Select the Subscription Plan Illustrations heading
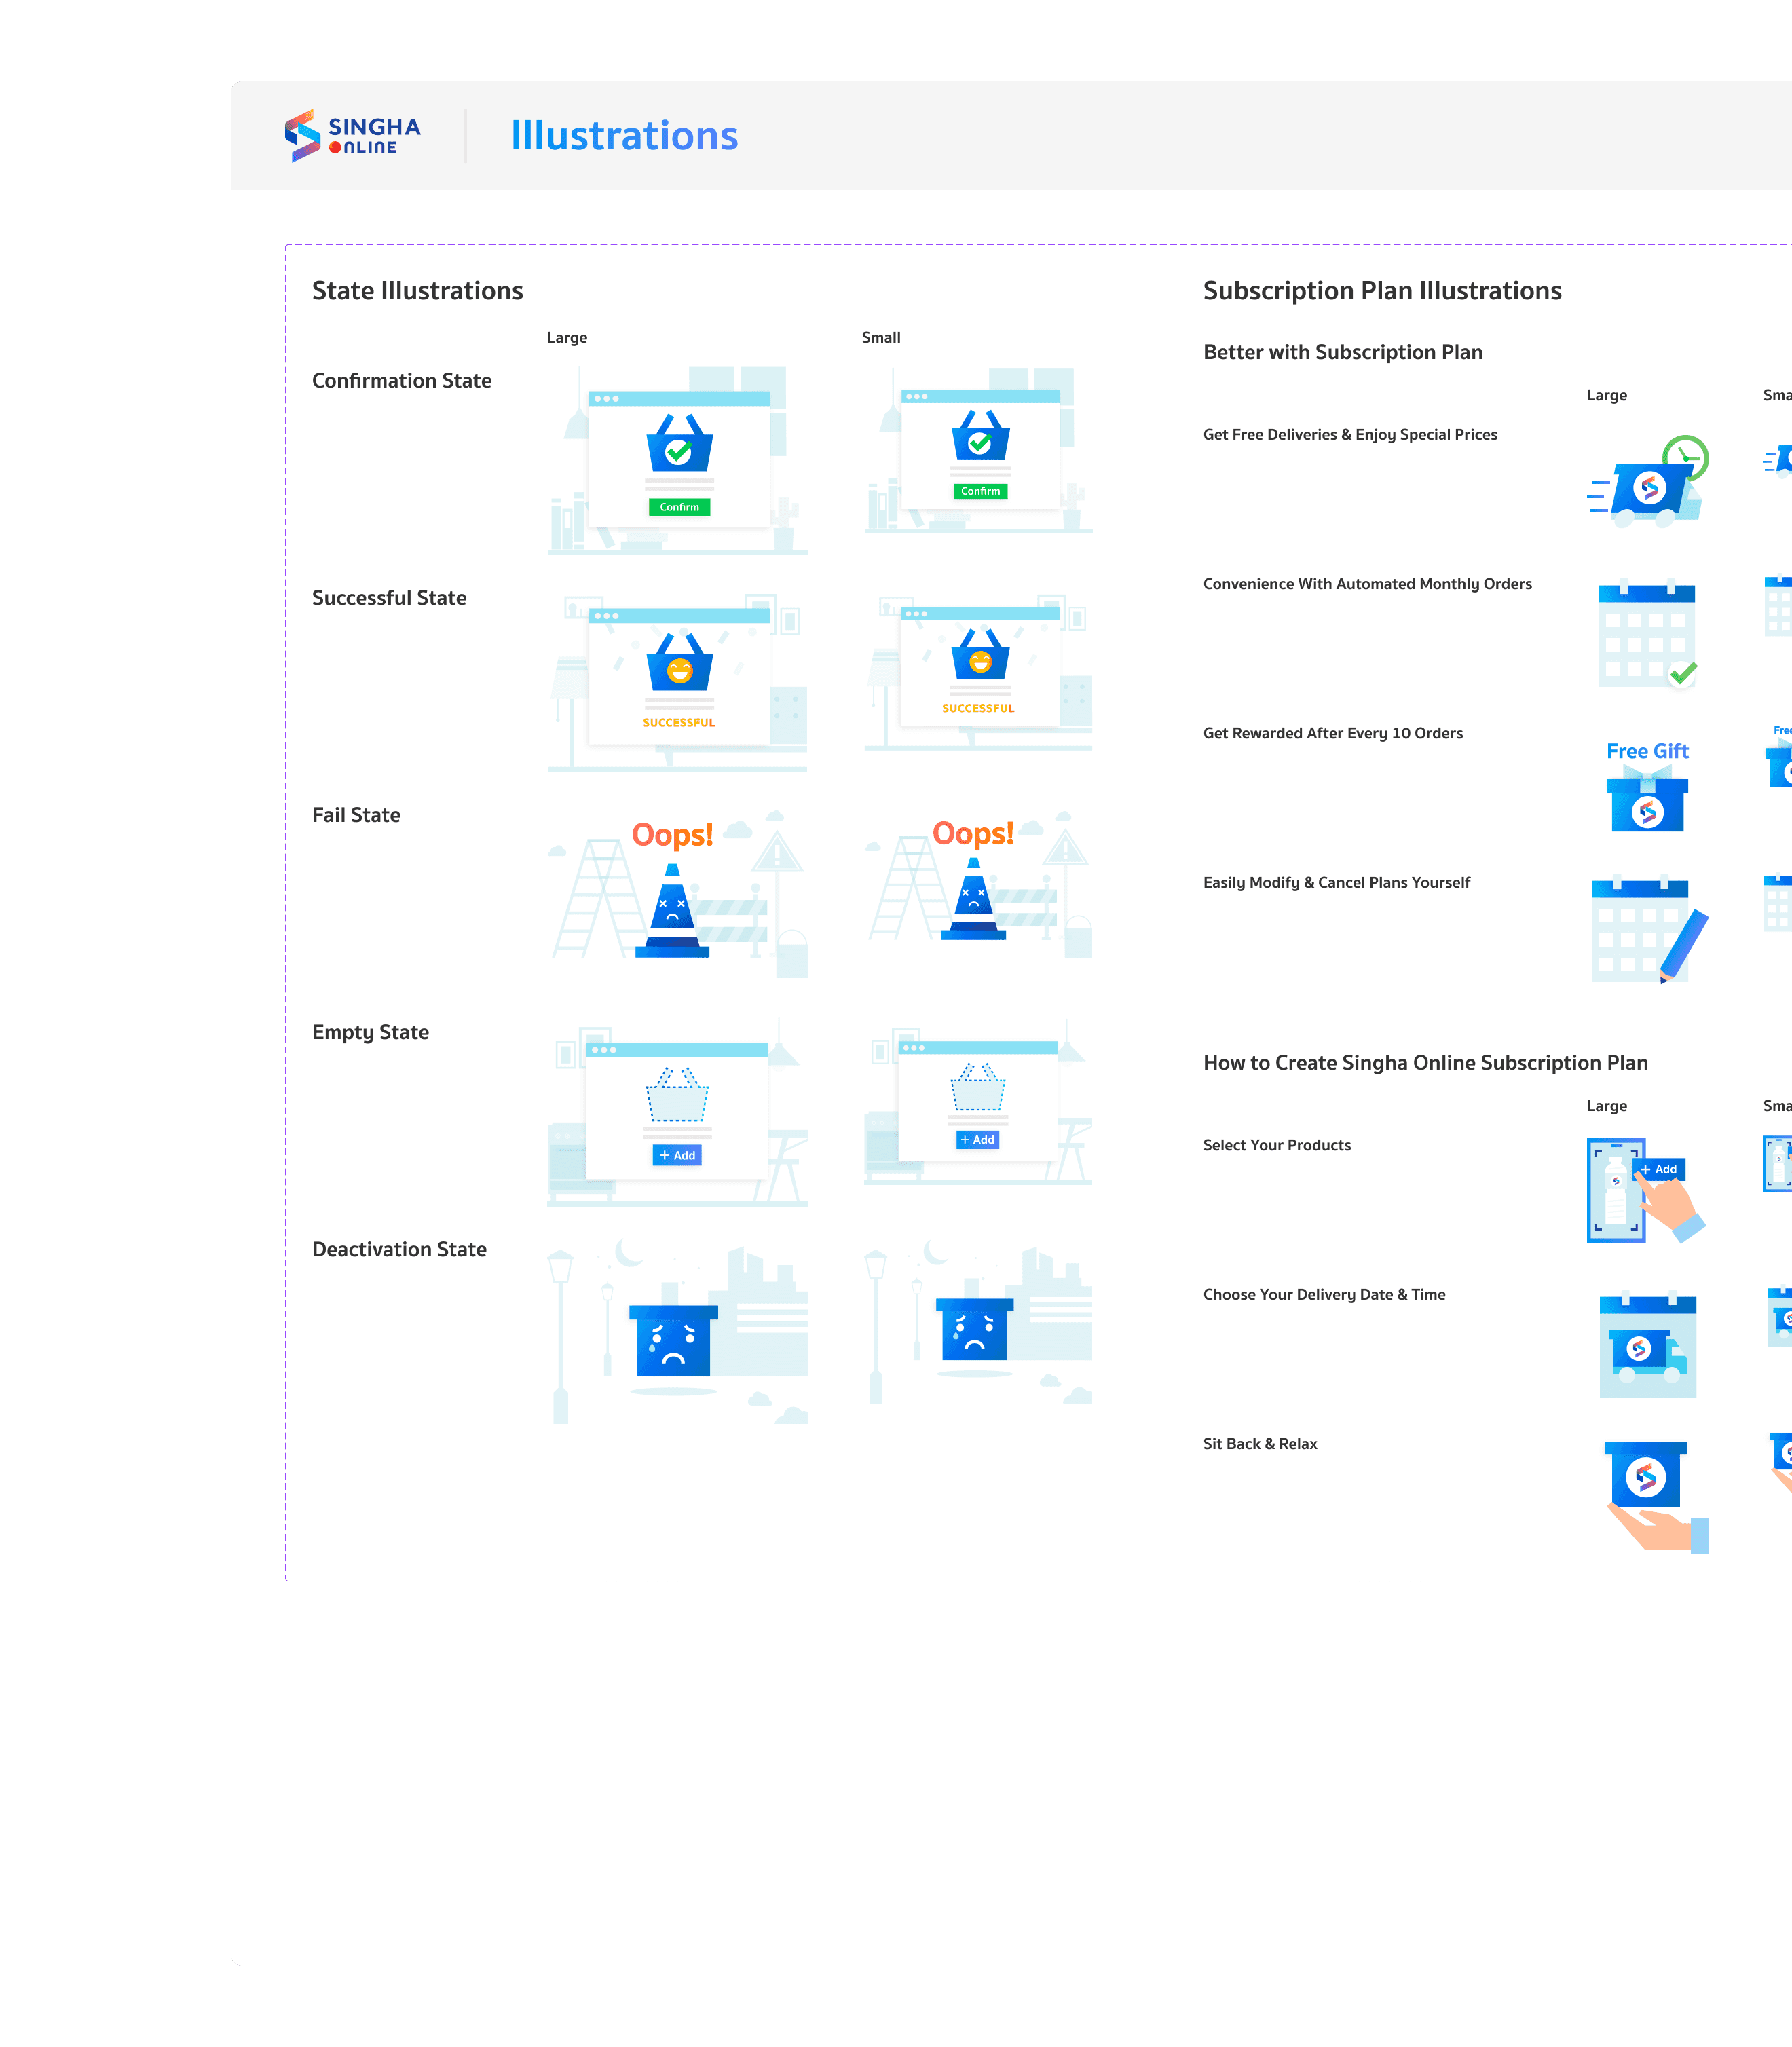 point(1381,291)
